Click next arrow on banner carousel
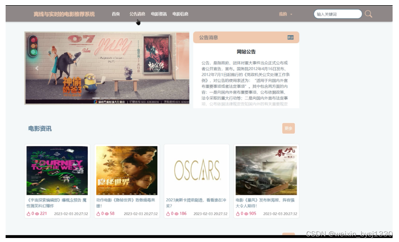Screen dimensions: 399x242 tap(177, 68)
